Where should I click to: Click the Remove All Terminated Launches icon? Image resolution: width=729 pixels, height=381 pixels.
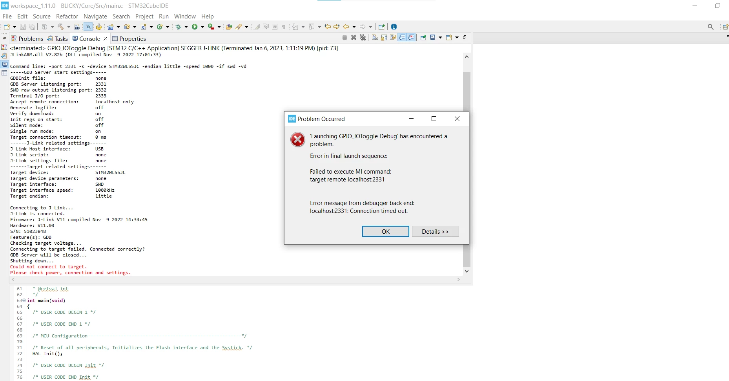click(363, 37)
